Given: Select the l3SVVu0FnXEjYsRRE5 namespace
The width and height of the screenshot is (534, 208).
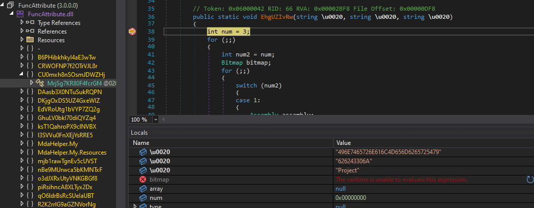Looking at the screenshot, I should [65, 135].
